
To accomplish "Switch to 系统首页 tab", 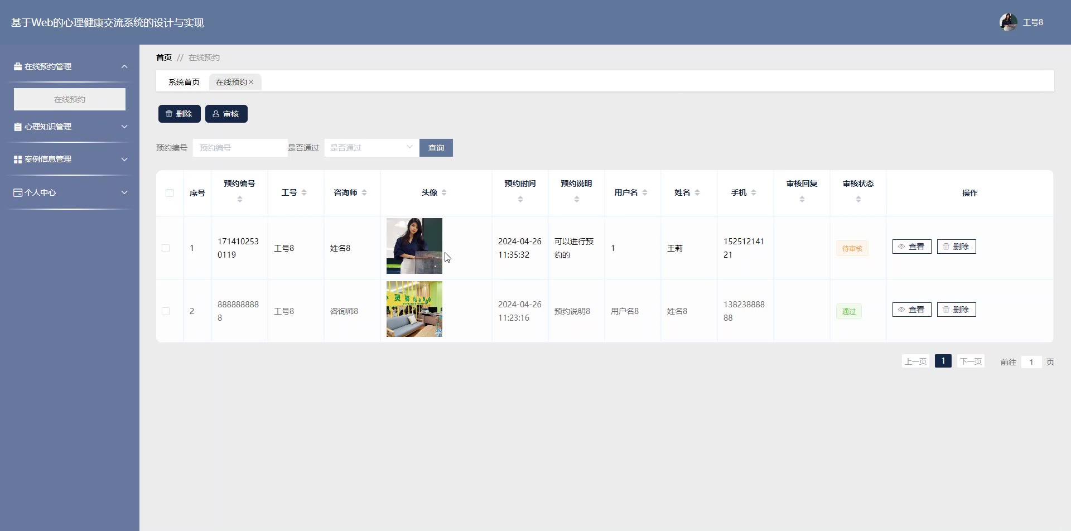I will tap(184, 82).
